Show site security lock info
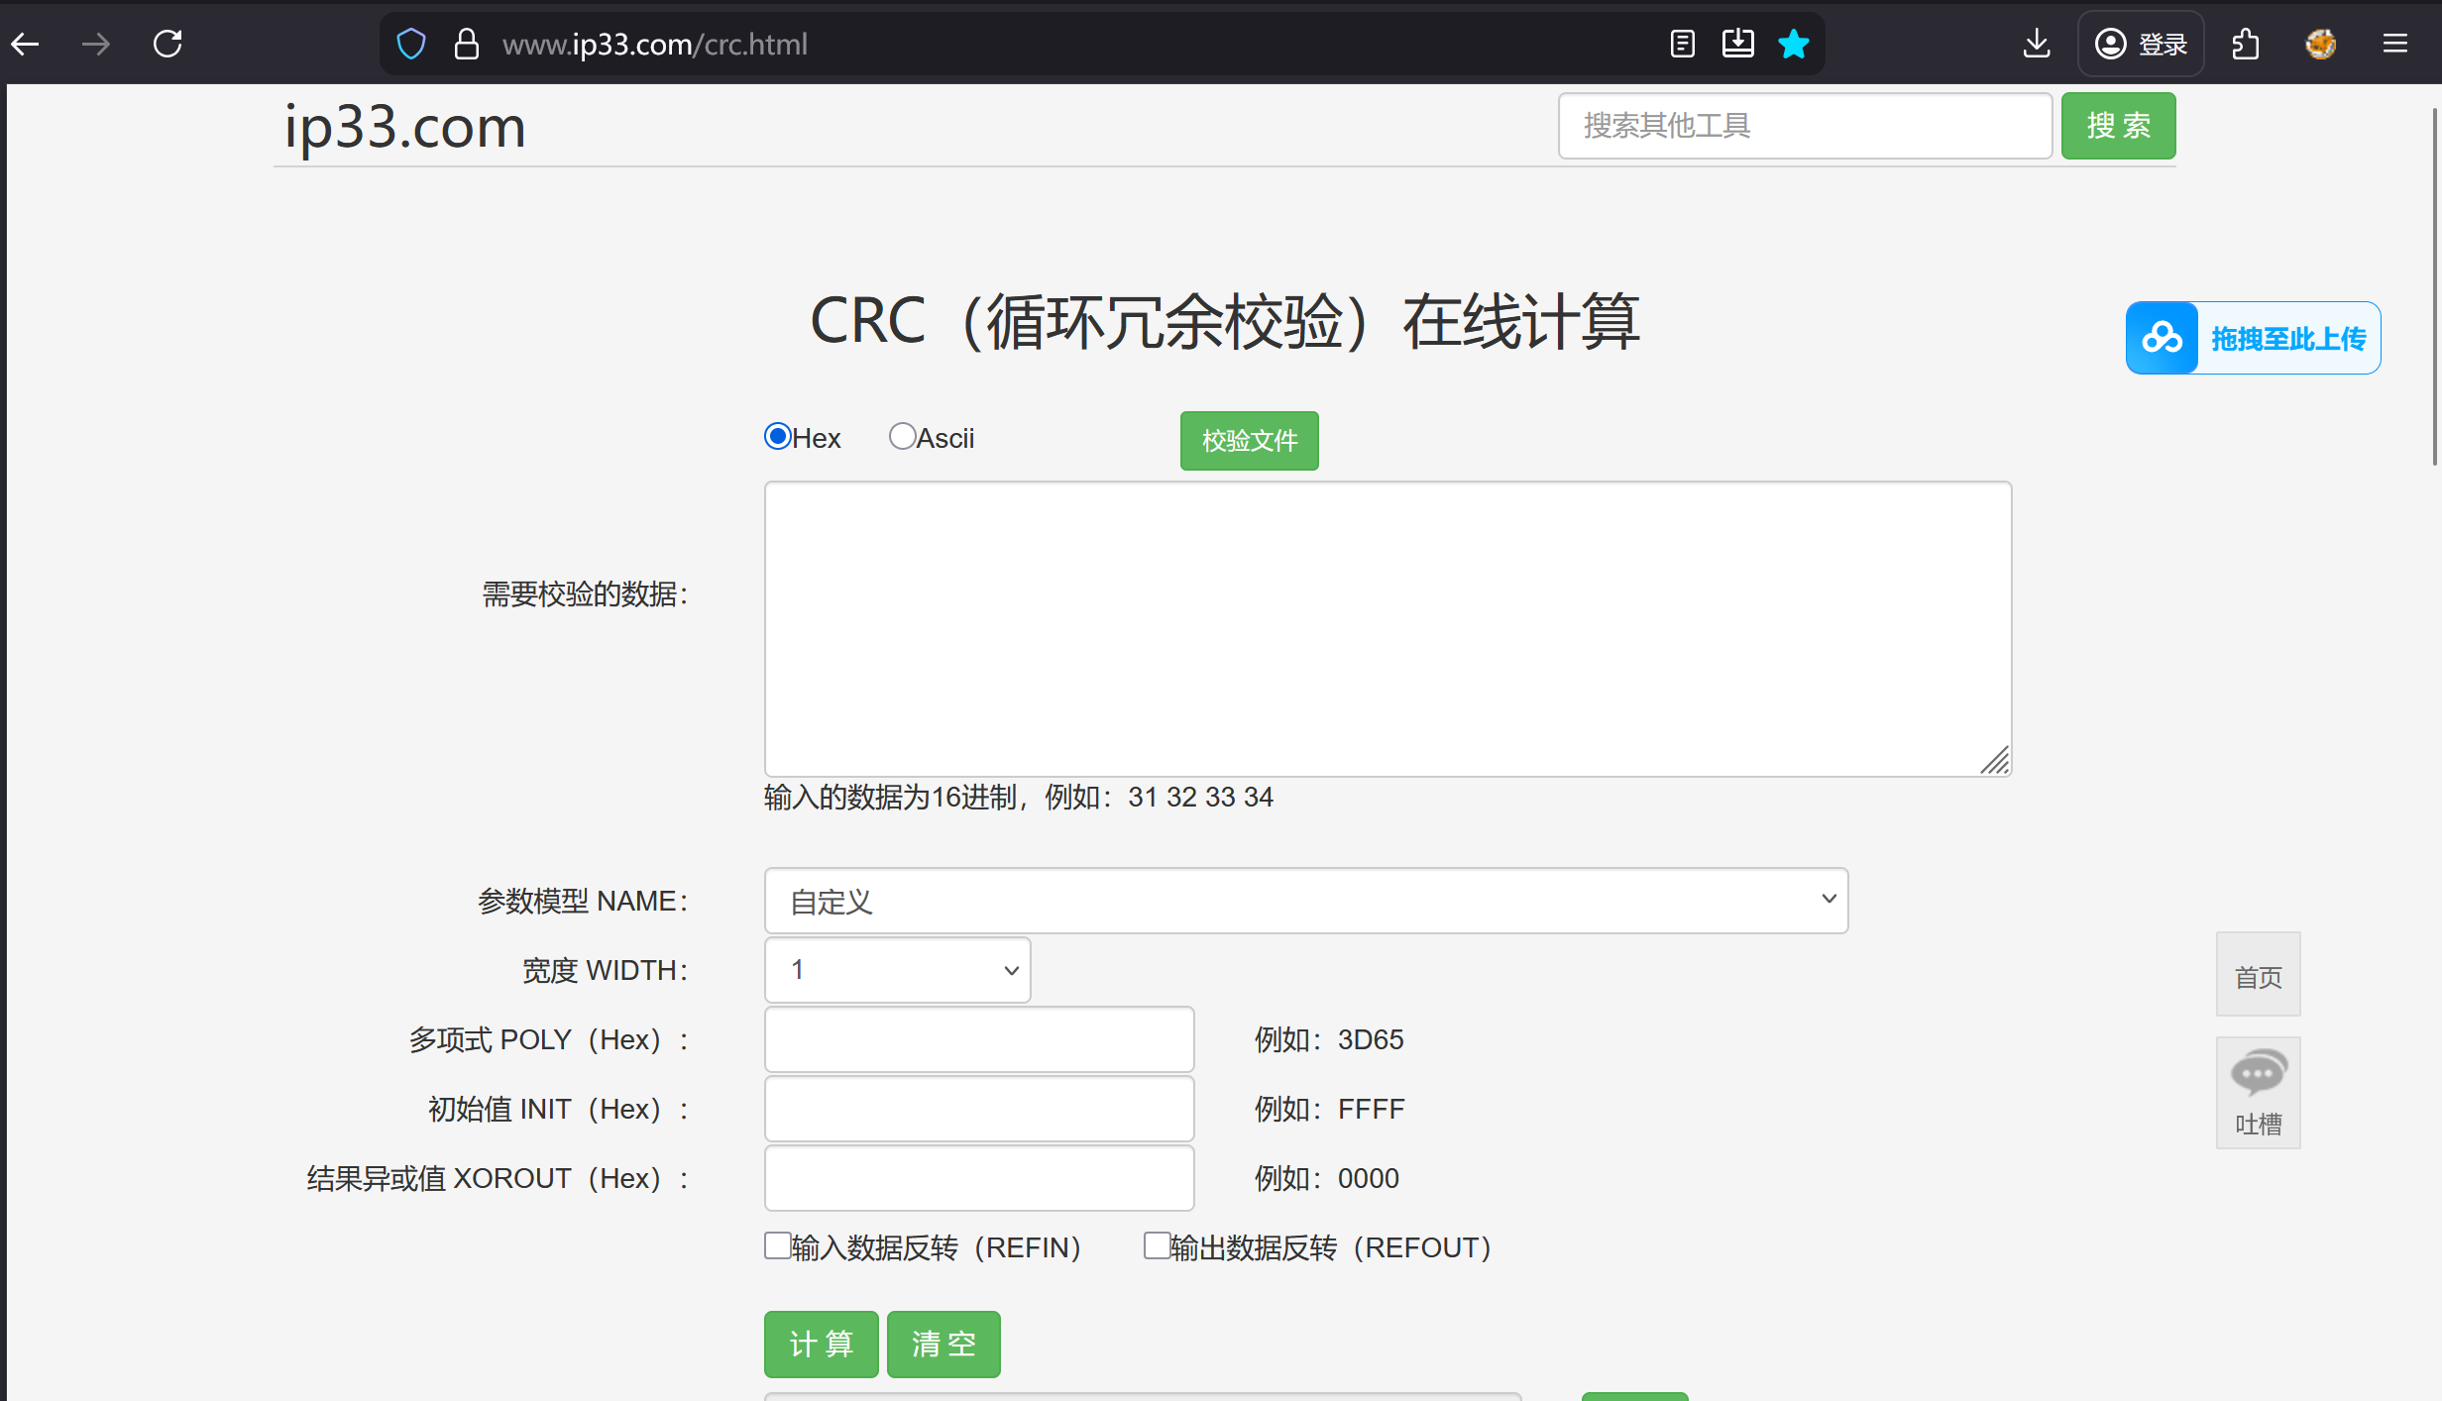This screenshot has width=2442, height=1401. click(466, 44)
